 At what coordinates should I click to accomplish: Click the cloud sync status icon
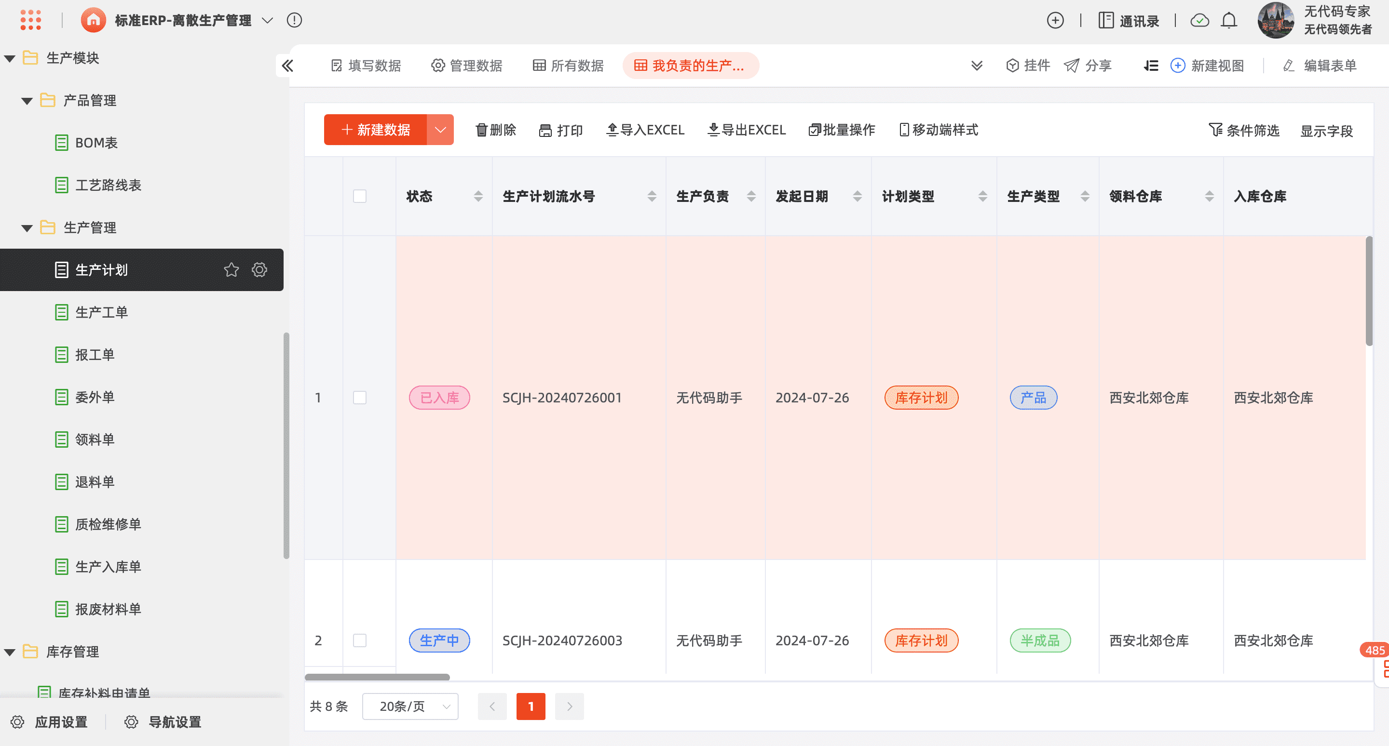pyautogui.click(x=1199, y=20)
